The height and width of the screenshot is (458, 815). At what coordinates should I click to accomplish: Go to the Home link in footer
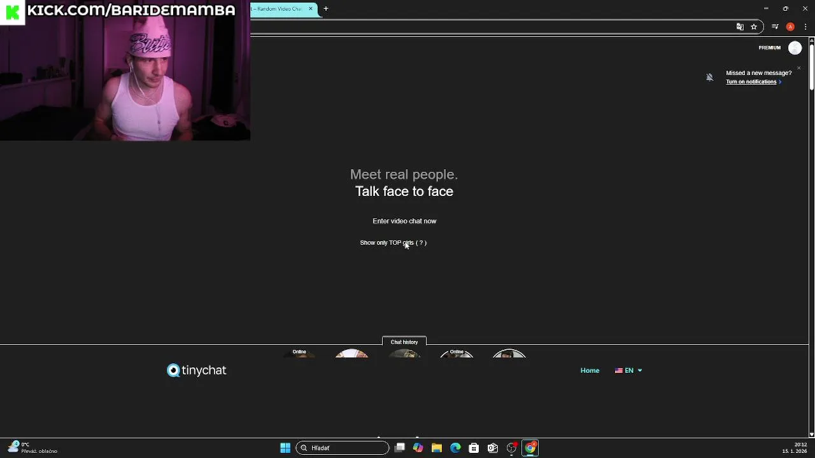[590, 370]
